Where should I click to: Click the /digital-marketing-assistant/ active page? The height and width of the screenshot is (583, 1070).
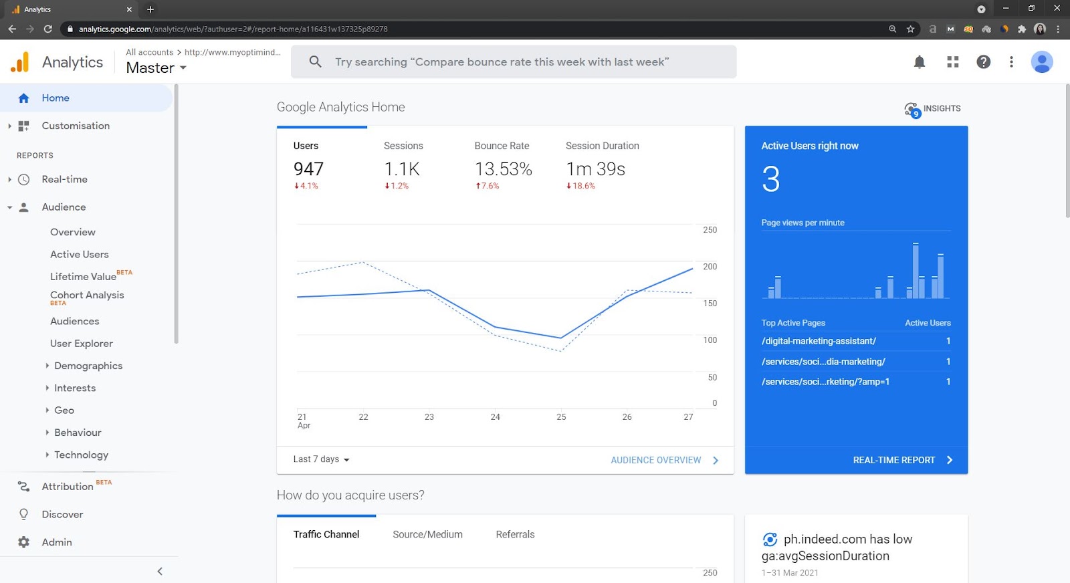819,341
